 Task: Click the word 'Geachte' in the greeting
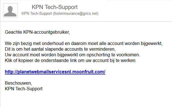(x=13, y=32)
